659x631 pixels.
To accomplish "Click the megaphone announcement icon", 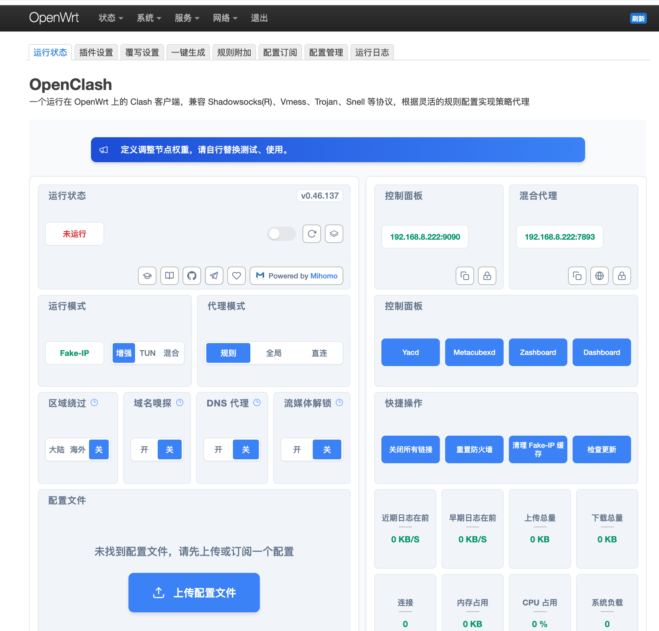I will pos(103,150).
